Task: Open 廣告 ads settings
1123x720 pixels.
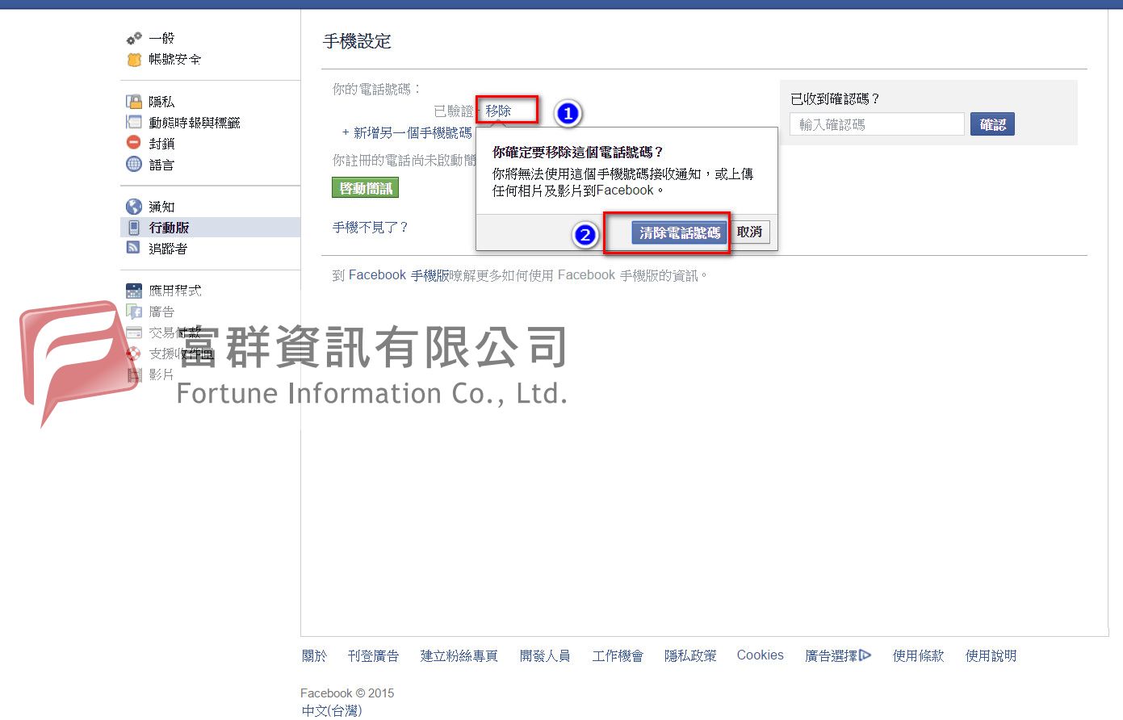Action: (161, 312)
